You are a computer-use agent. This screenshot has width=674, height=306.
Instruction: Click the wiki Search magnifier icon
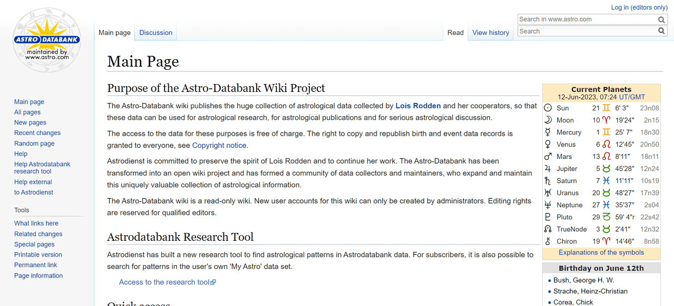click(x=661, y=31)
